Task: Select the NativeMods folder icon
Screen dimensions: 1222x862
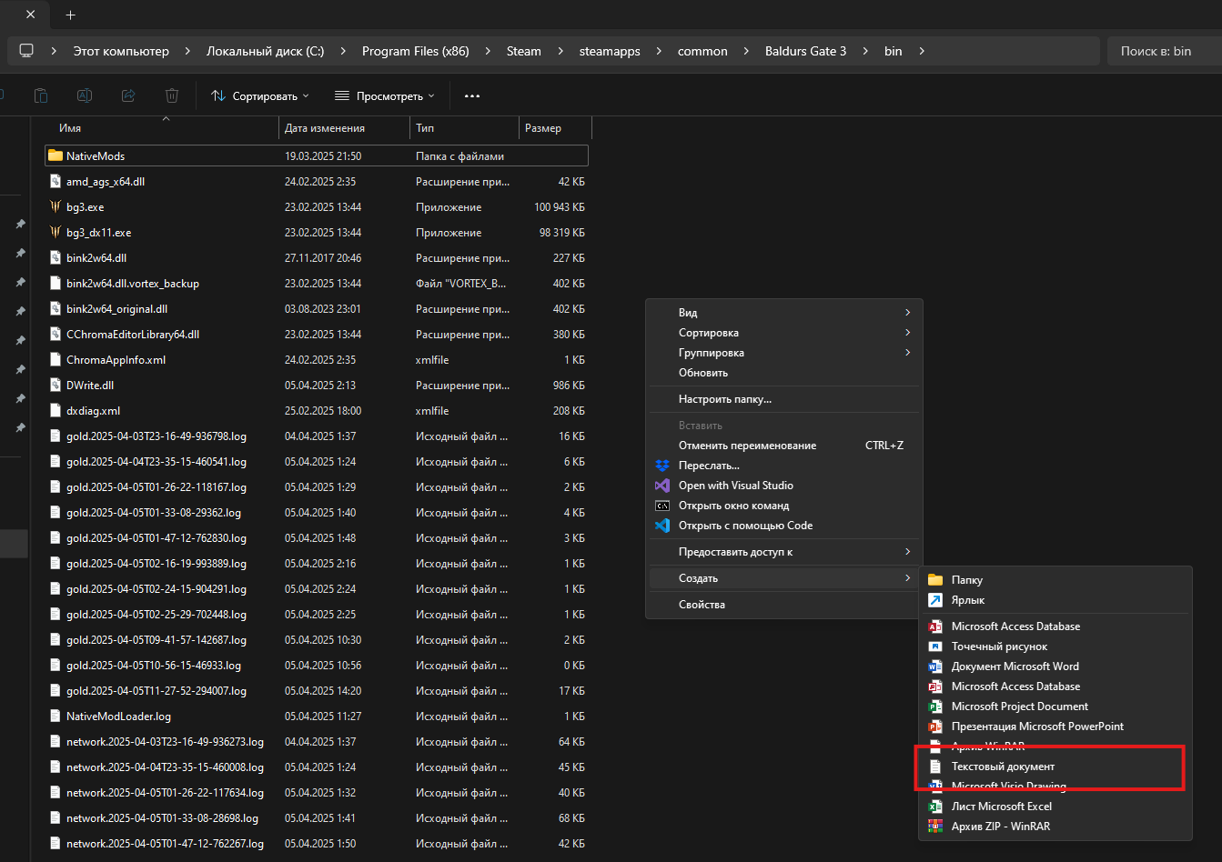Action: (56, 155)
